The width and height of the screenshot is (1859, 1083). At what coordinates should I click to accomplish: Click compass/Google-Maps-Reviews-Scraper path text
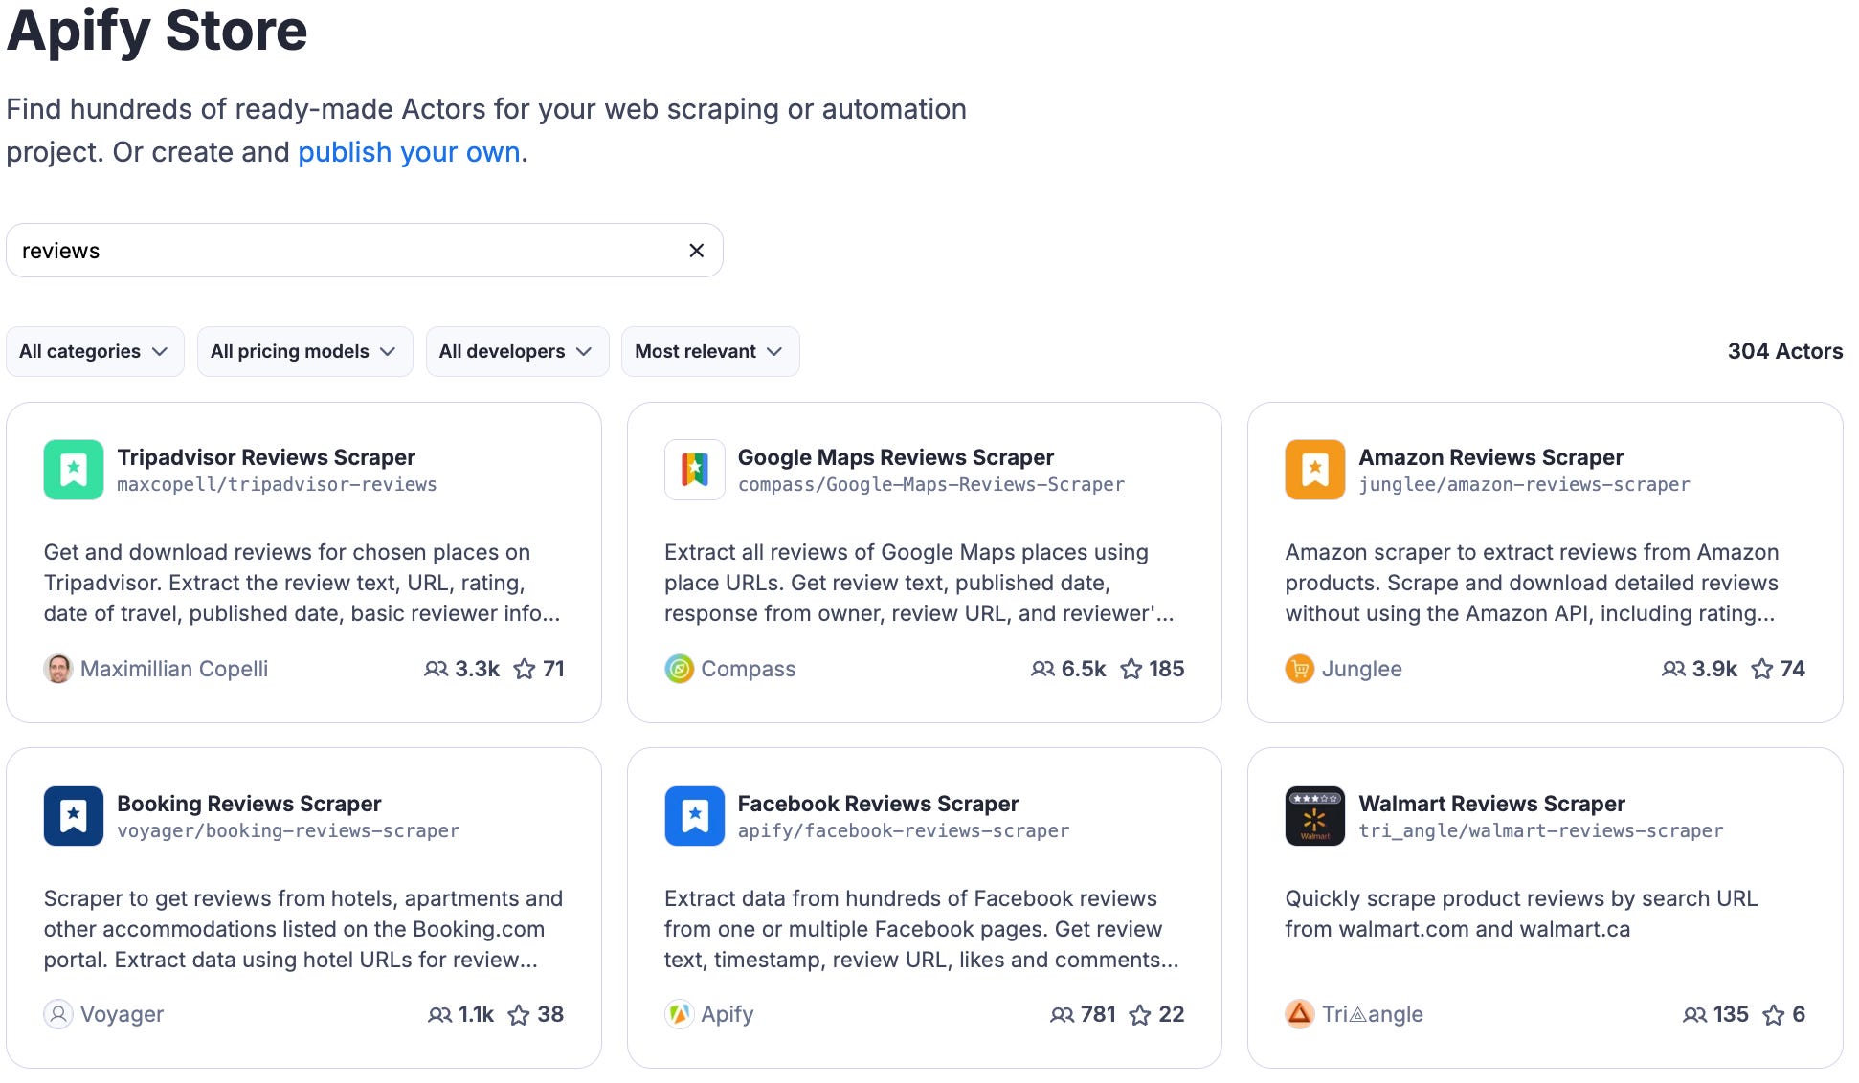click(x=931, y=485)
